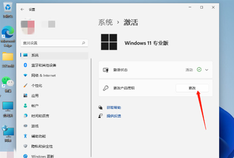
Task: Click the user profile avatar picture
Action: (x=28, y=27)
